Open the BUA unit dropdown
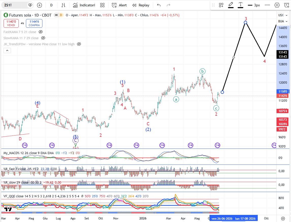 click(x=283, y=21)
